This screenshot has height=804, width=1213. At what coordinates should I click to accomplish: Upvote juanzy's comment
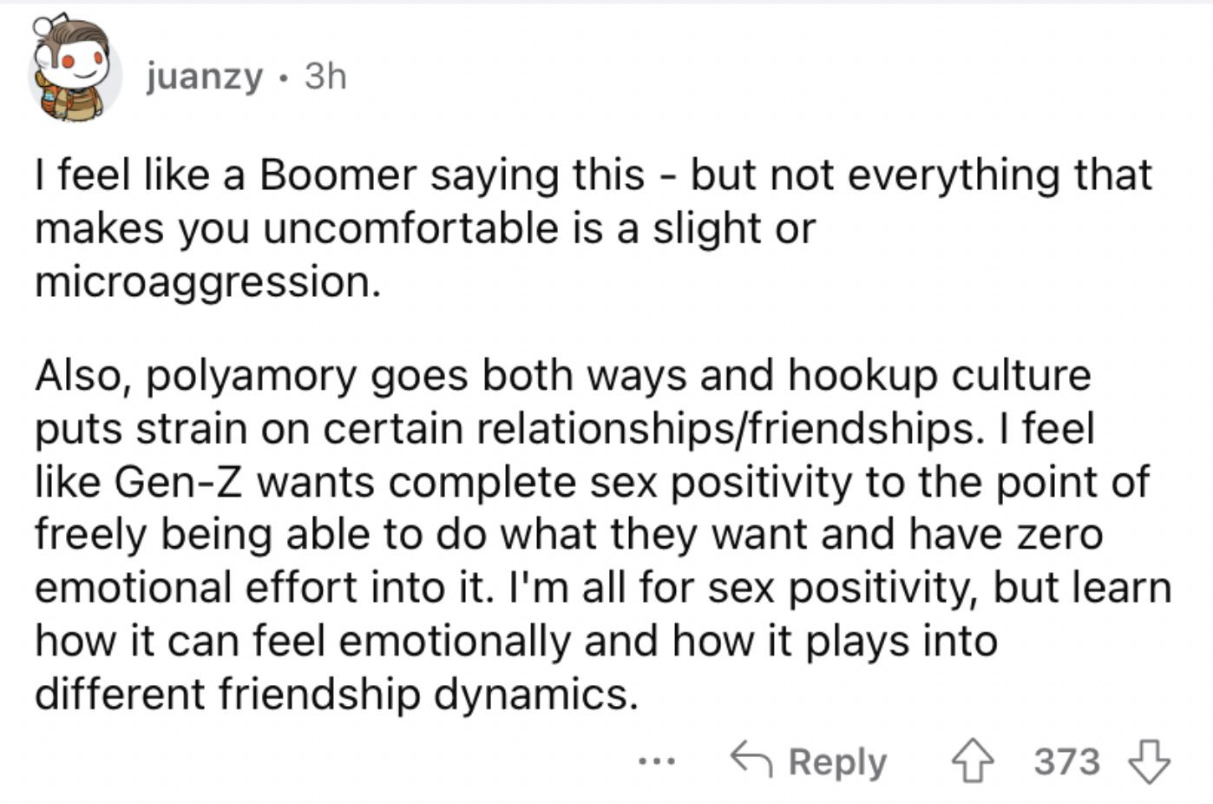pyautogui.click(x=972, y=761)
